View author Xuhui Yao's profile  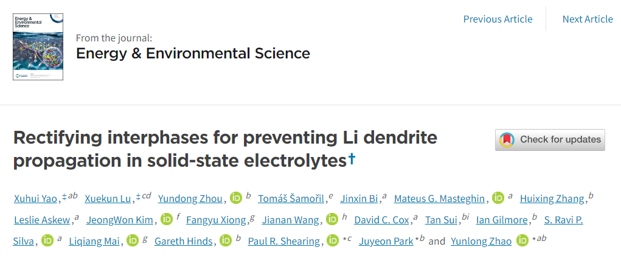coord(36,198)
